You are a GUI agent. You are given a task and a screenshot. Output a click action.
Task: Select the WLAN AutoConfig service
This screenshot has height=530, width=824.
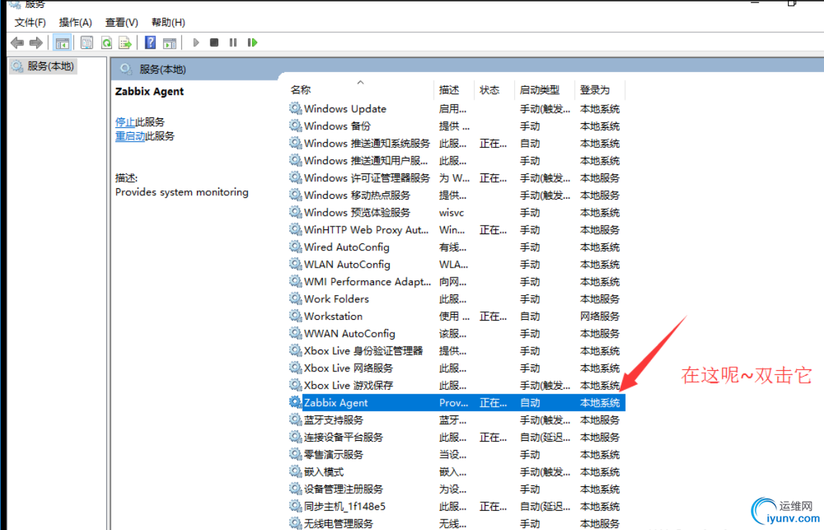pos(456,265)
